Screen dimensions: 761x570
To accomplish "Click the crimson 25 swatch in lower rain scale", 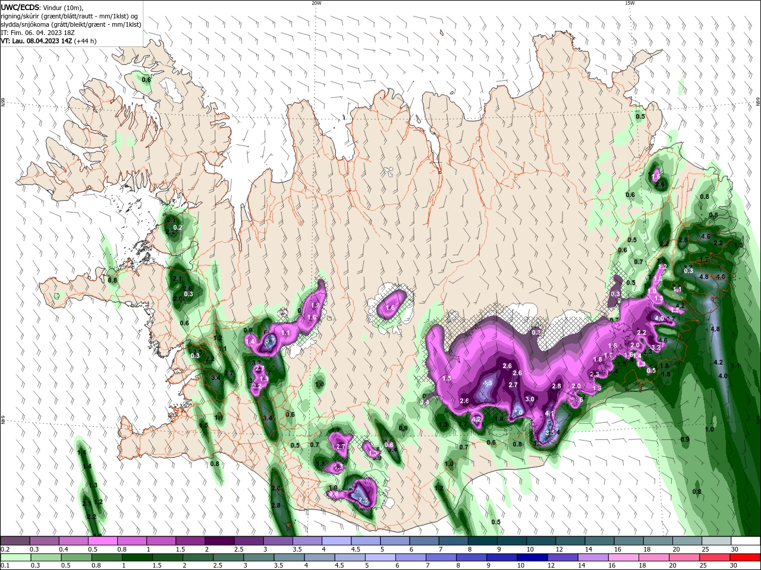I will (x=716, y=558).
